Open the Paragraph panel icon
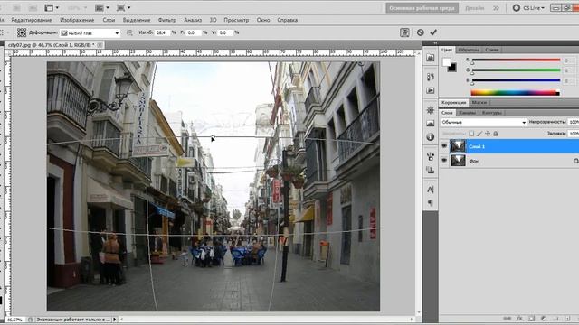The height and width of the screenshot is (325, 579). point(431,202)
